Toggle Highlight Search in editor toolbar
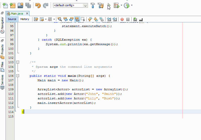Screen dimensions: 201x140 pyautogui.click(x=77, y=19)
